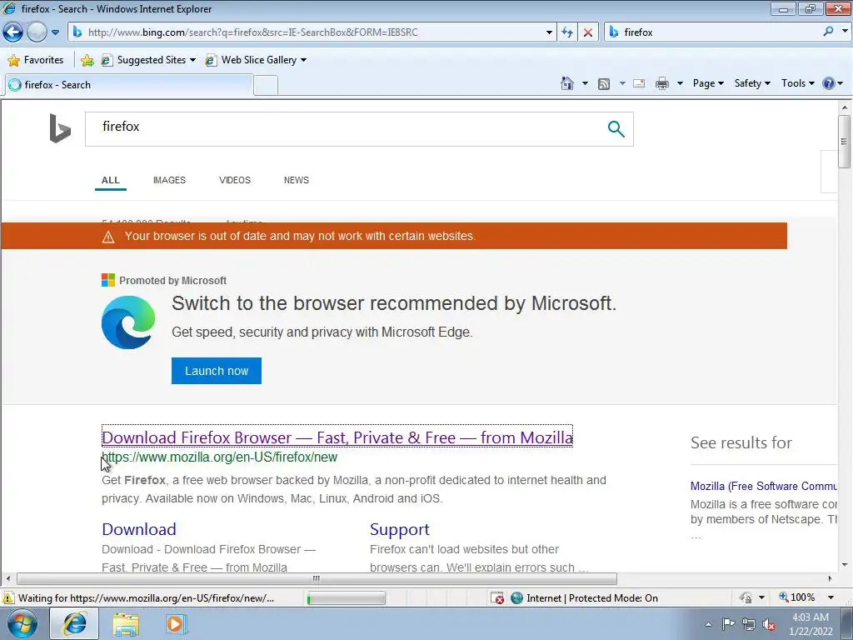Image resolution: width=853 pixels, height=640 pixels.
Task: Expand the feeds dropdown arrow
Action: coord(622,83)
